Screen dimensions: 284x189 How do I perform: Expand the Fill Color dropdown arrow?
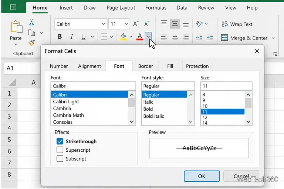[x=131, y=37]
